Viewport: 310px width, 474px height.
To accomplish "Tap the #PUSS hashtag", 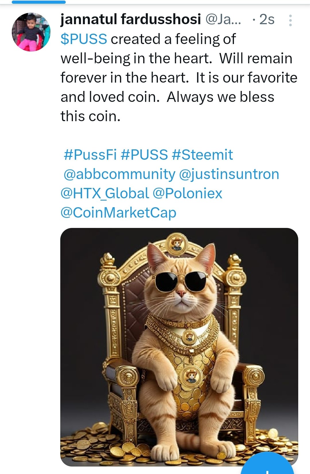I will tap(144, 155).
